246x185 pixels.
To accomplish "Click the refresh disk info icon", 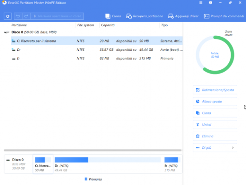I will [x=8, y=16].
